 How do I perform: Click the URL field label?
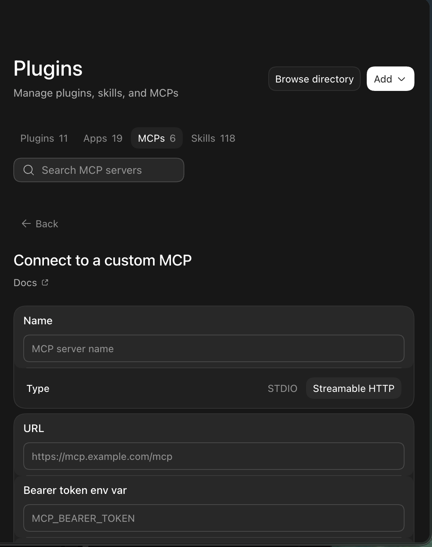34,428
